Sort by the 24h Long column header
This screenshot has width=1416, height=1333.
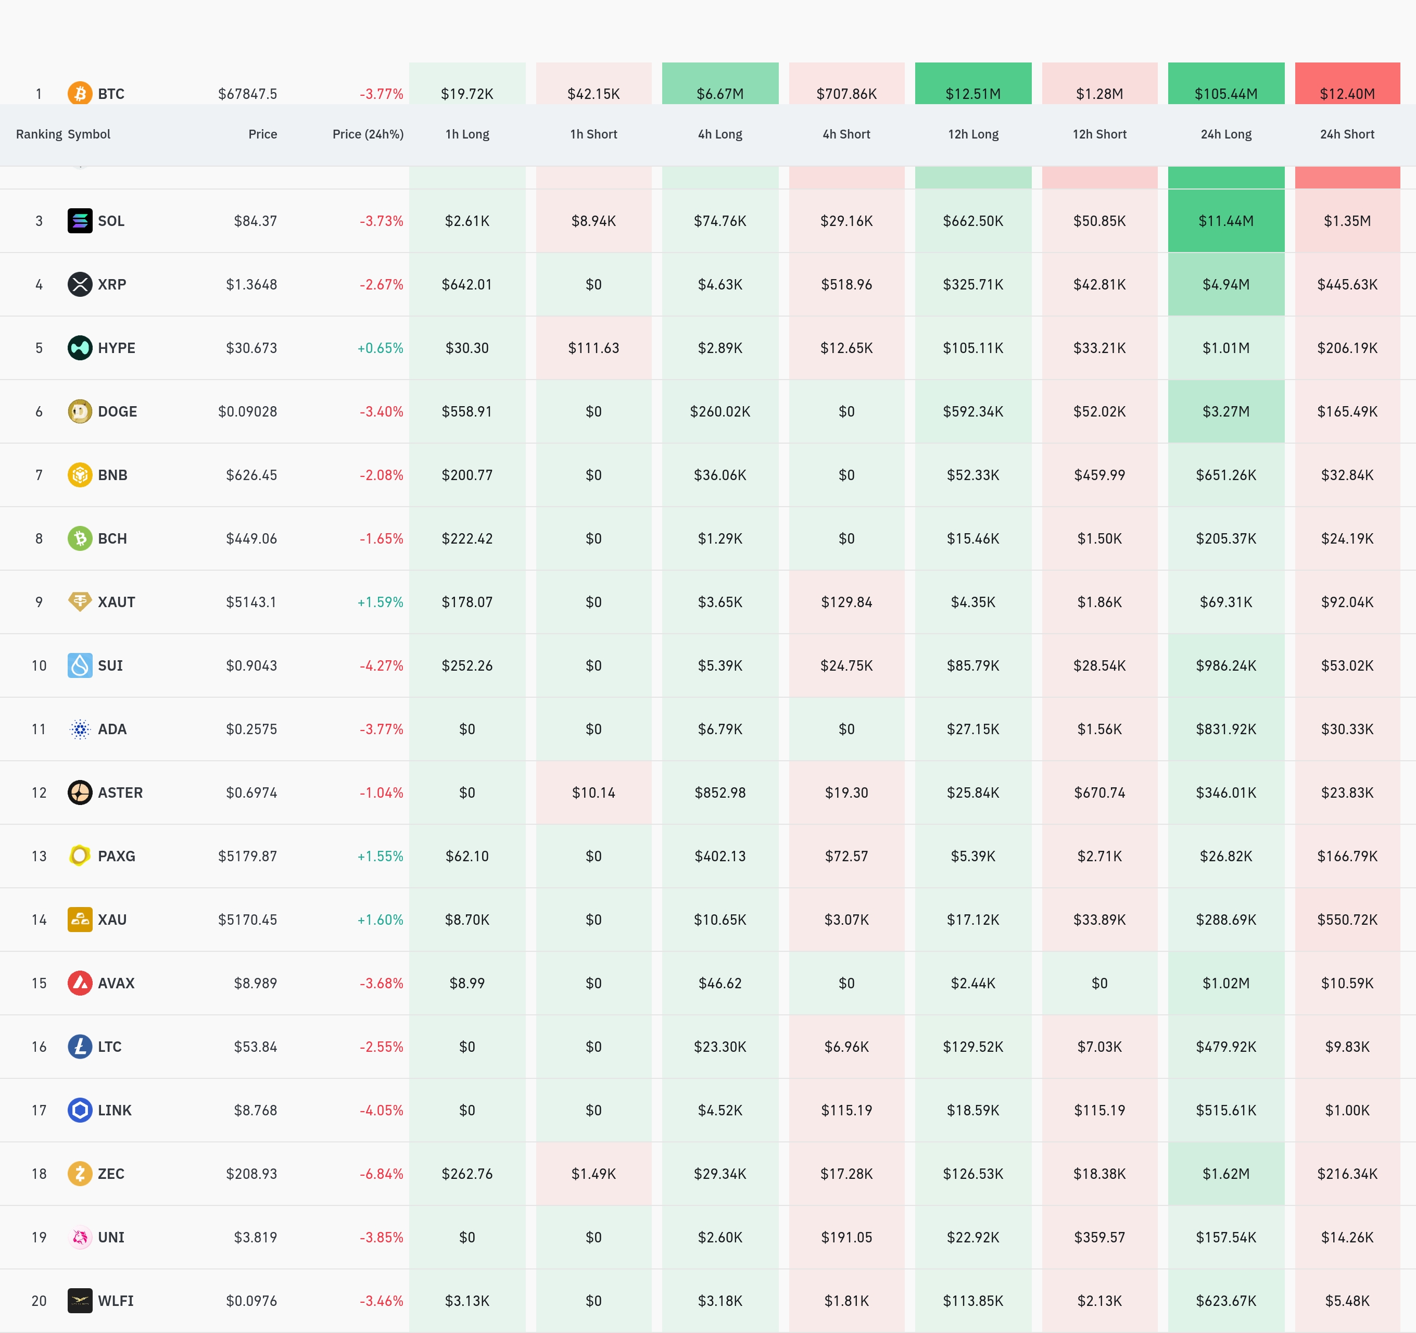point(1226,134)
